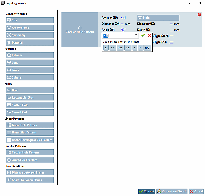Remove the Circular Hole Pattern card with the red icon
This screenshot has height=196, width=205.
(199, 15)
